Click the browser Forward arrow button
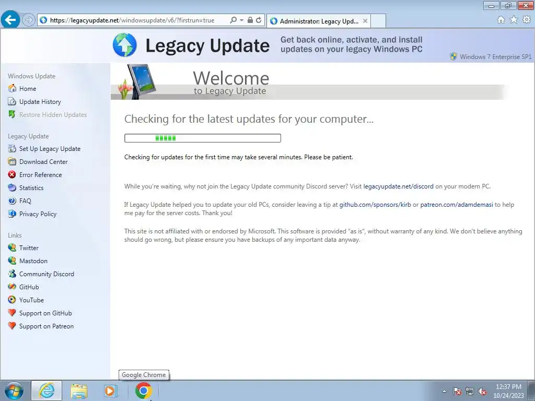This screenshot has width=535, height=401. coord(29,20)
